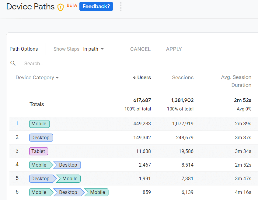Sort by the Users column header
The height and width of the screenshot is (200, 258).
pyautogui.click(x=142, y=78)
